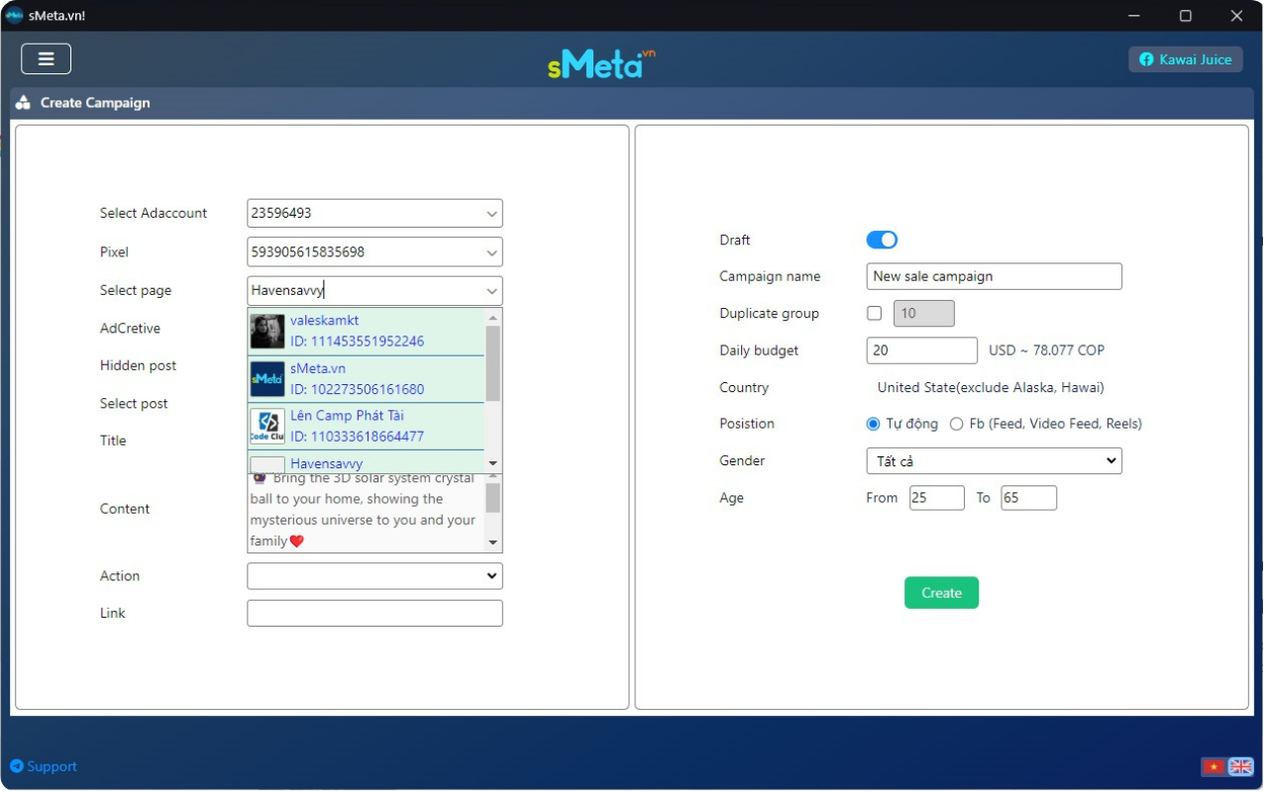Choose Havensavvy from the page list
1268x792 pixels.
pyautogui.click(x=327, y=463)
